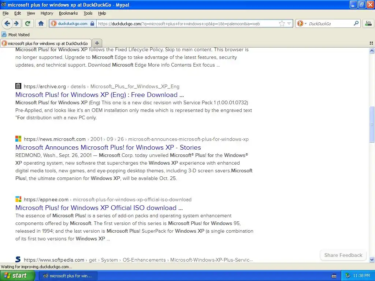Click the 6m toolbar button

pyautogui.click(x=368, y=23)
